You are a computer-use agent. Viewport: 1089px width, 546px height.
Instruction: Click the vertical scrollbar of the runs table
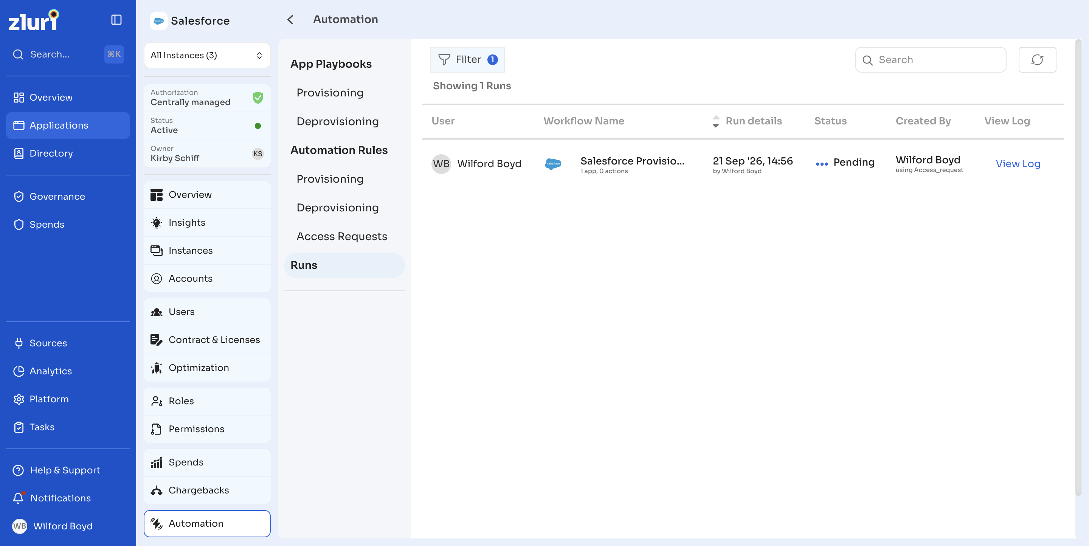click(1078, 267)
